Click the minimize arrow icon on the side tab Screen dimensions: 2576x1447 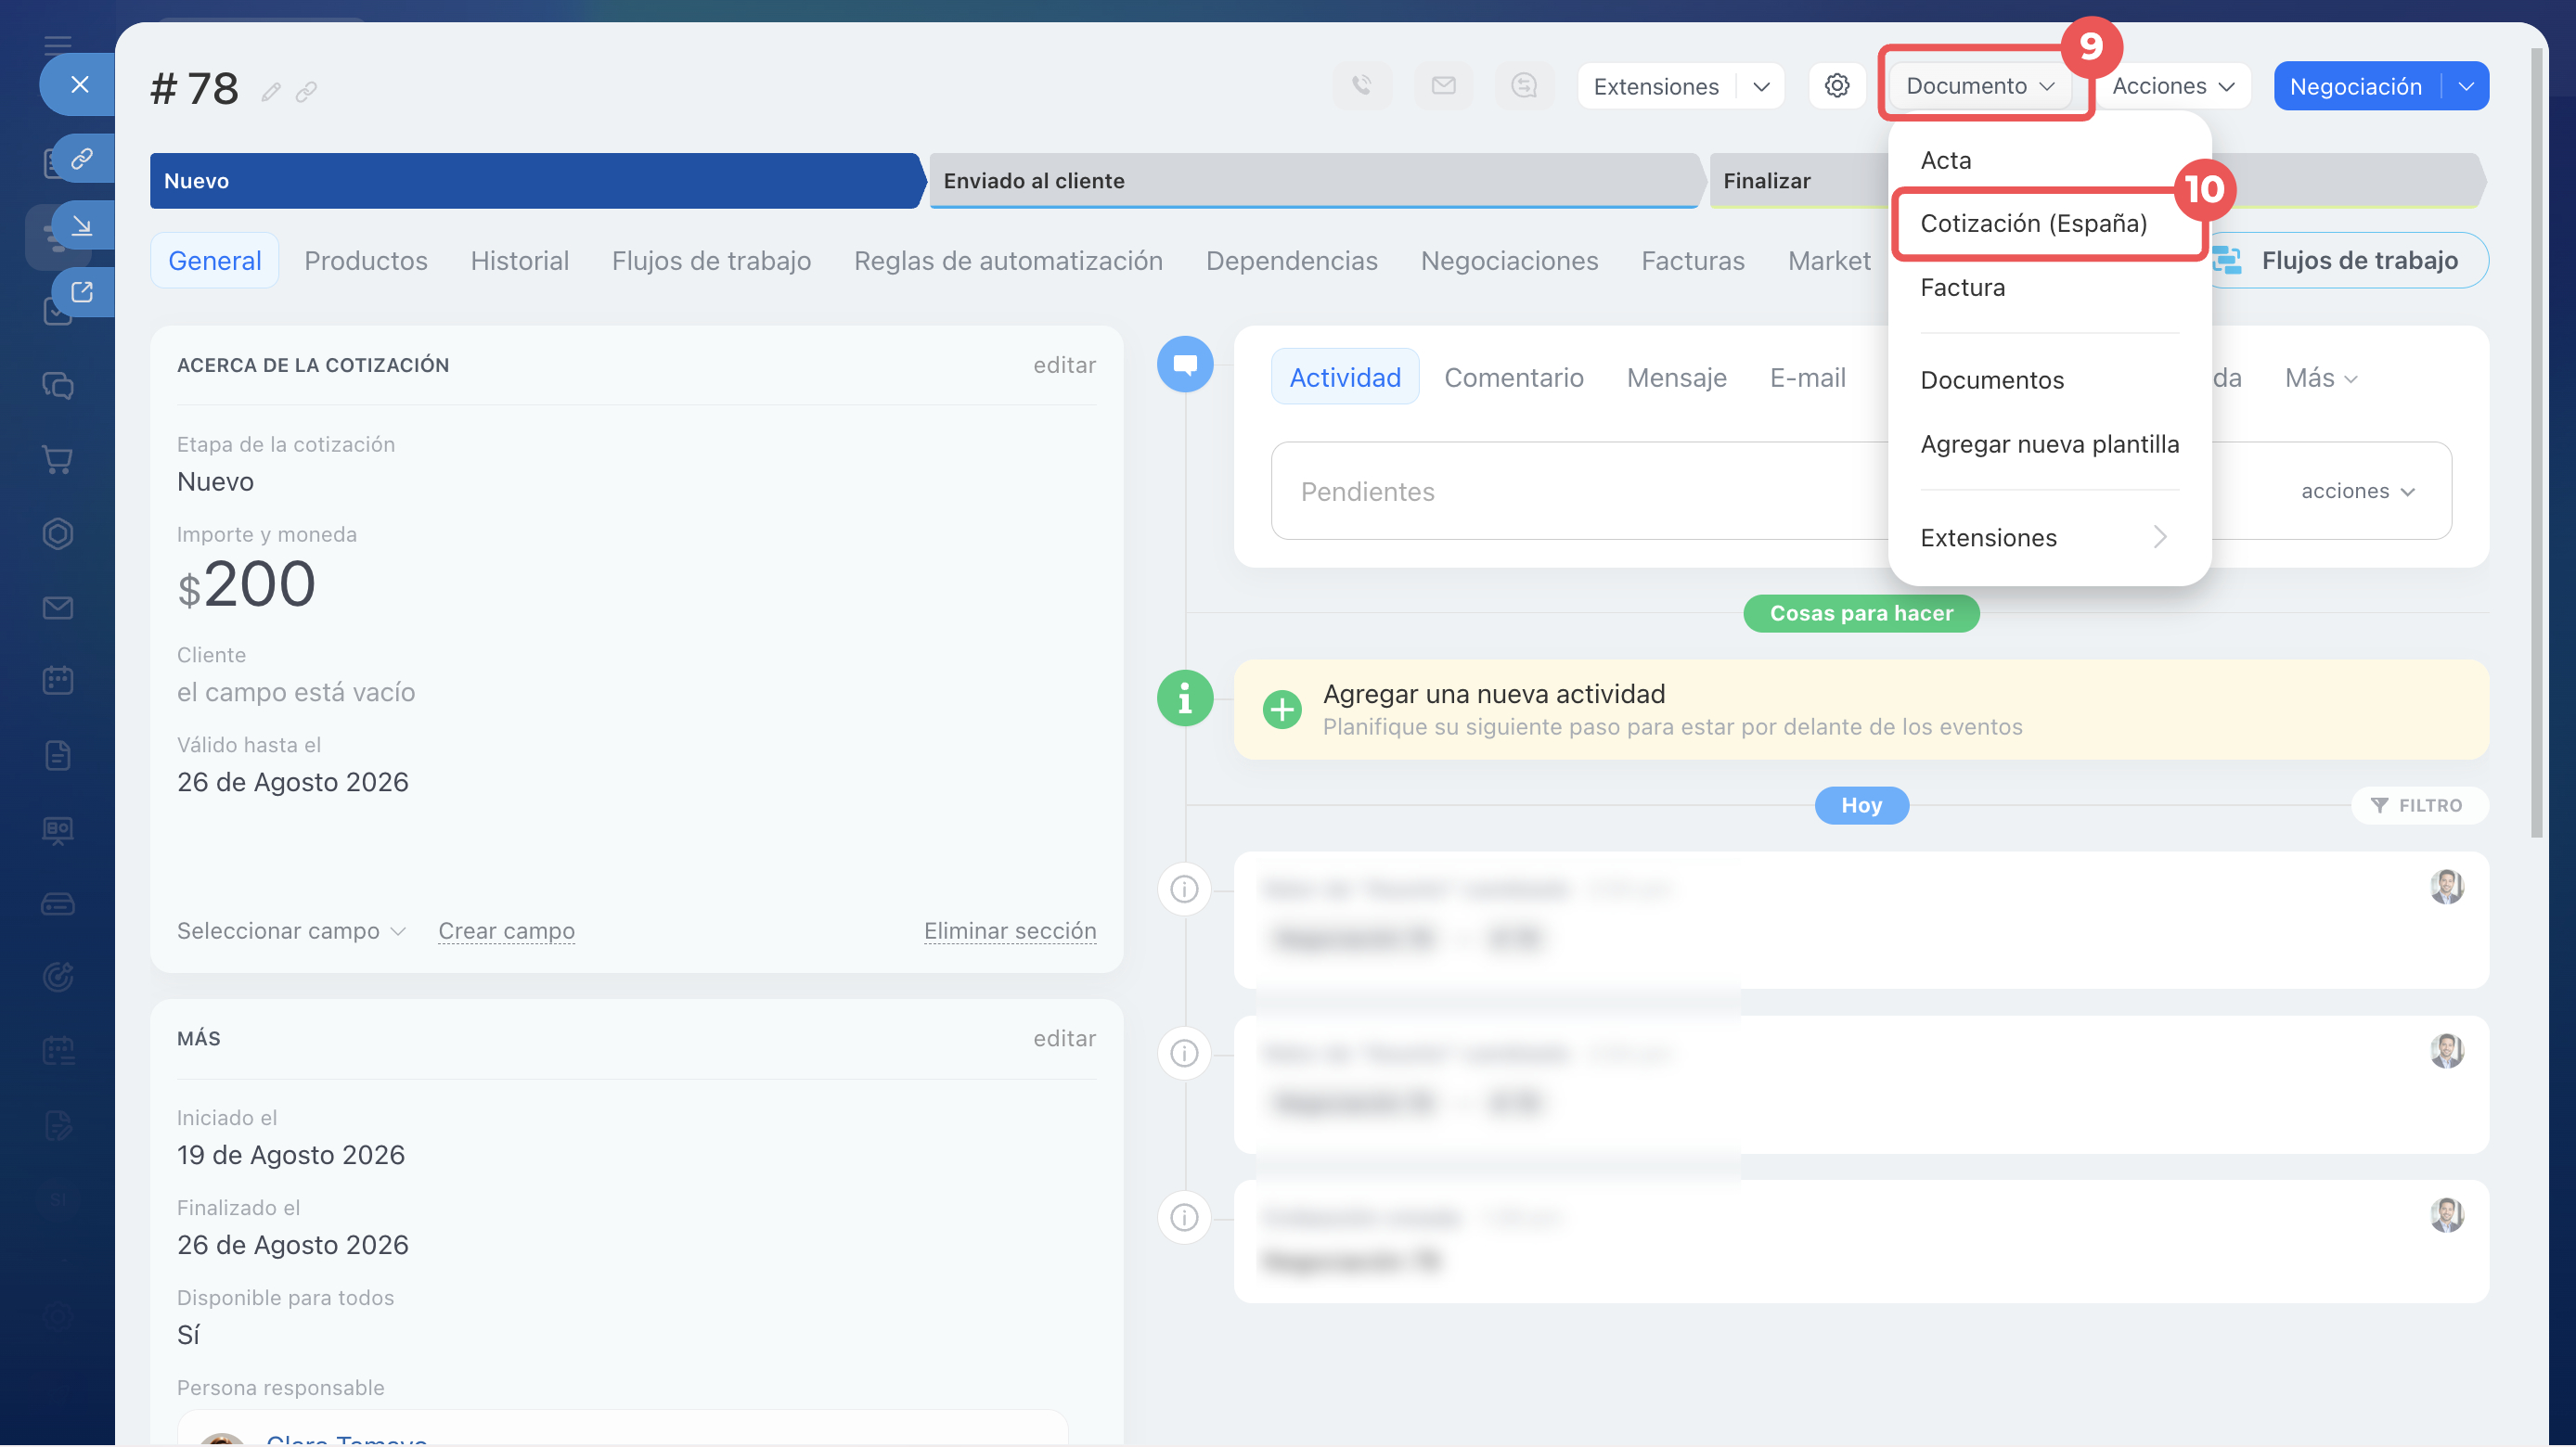pos(82,225)
